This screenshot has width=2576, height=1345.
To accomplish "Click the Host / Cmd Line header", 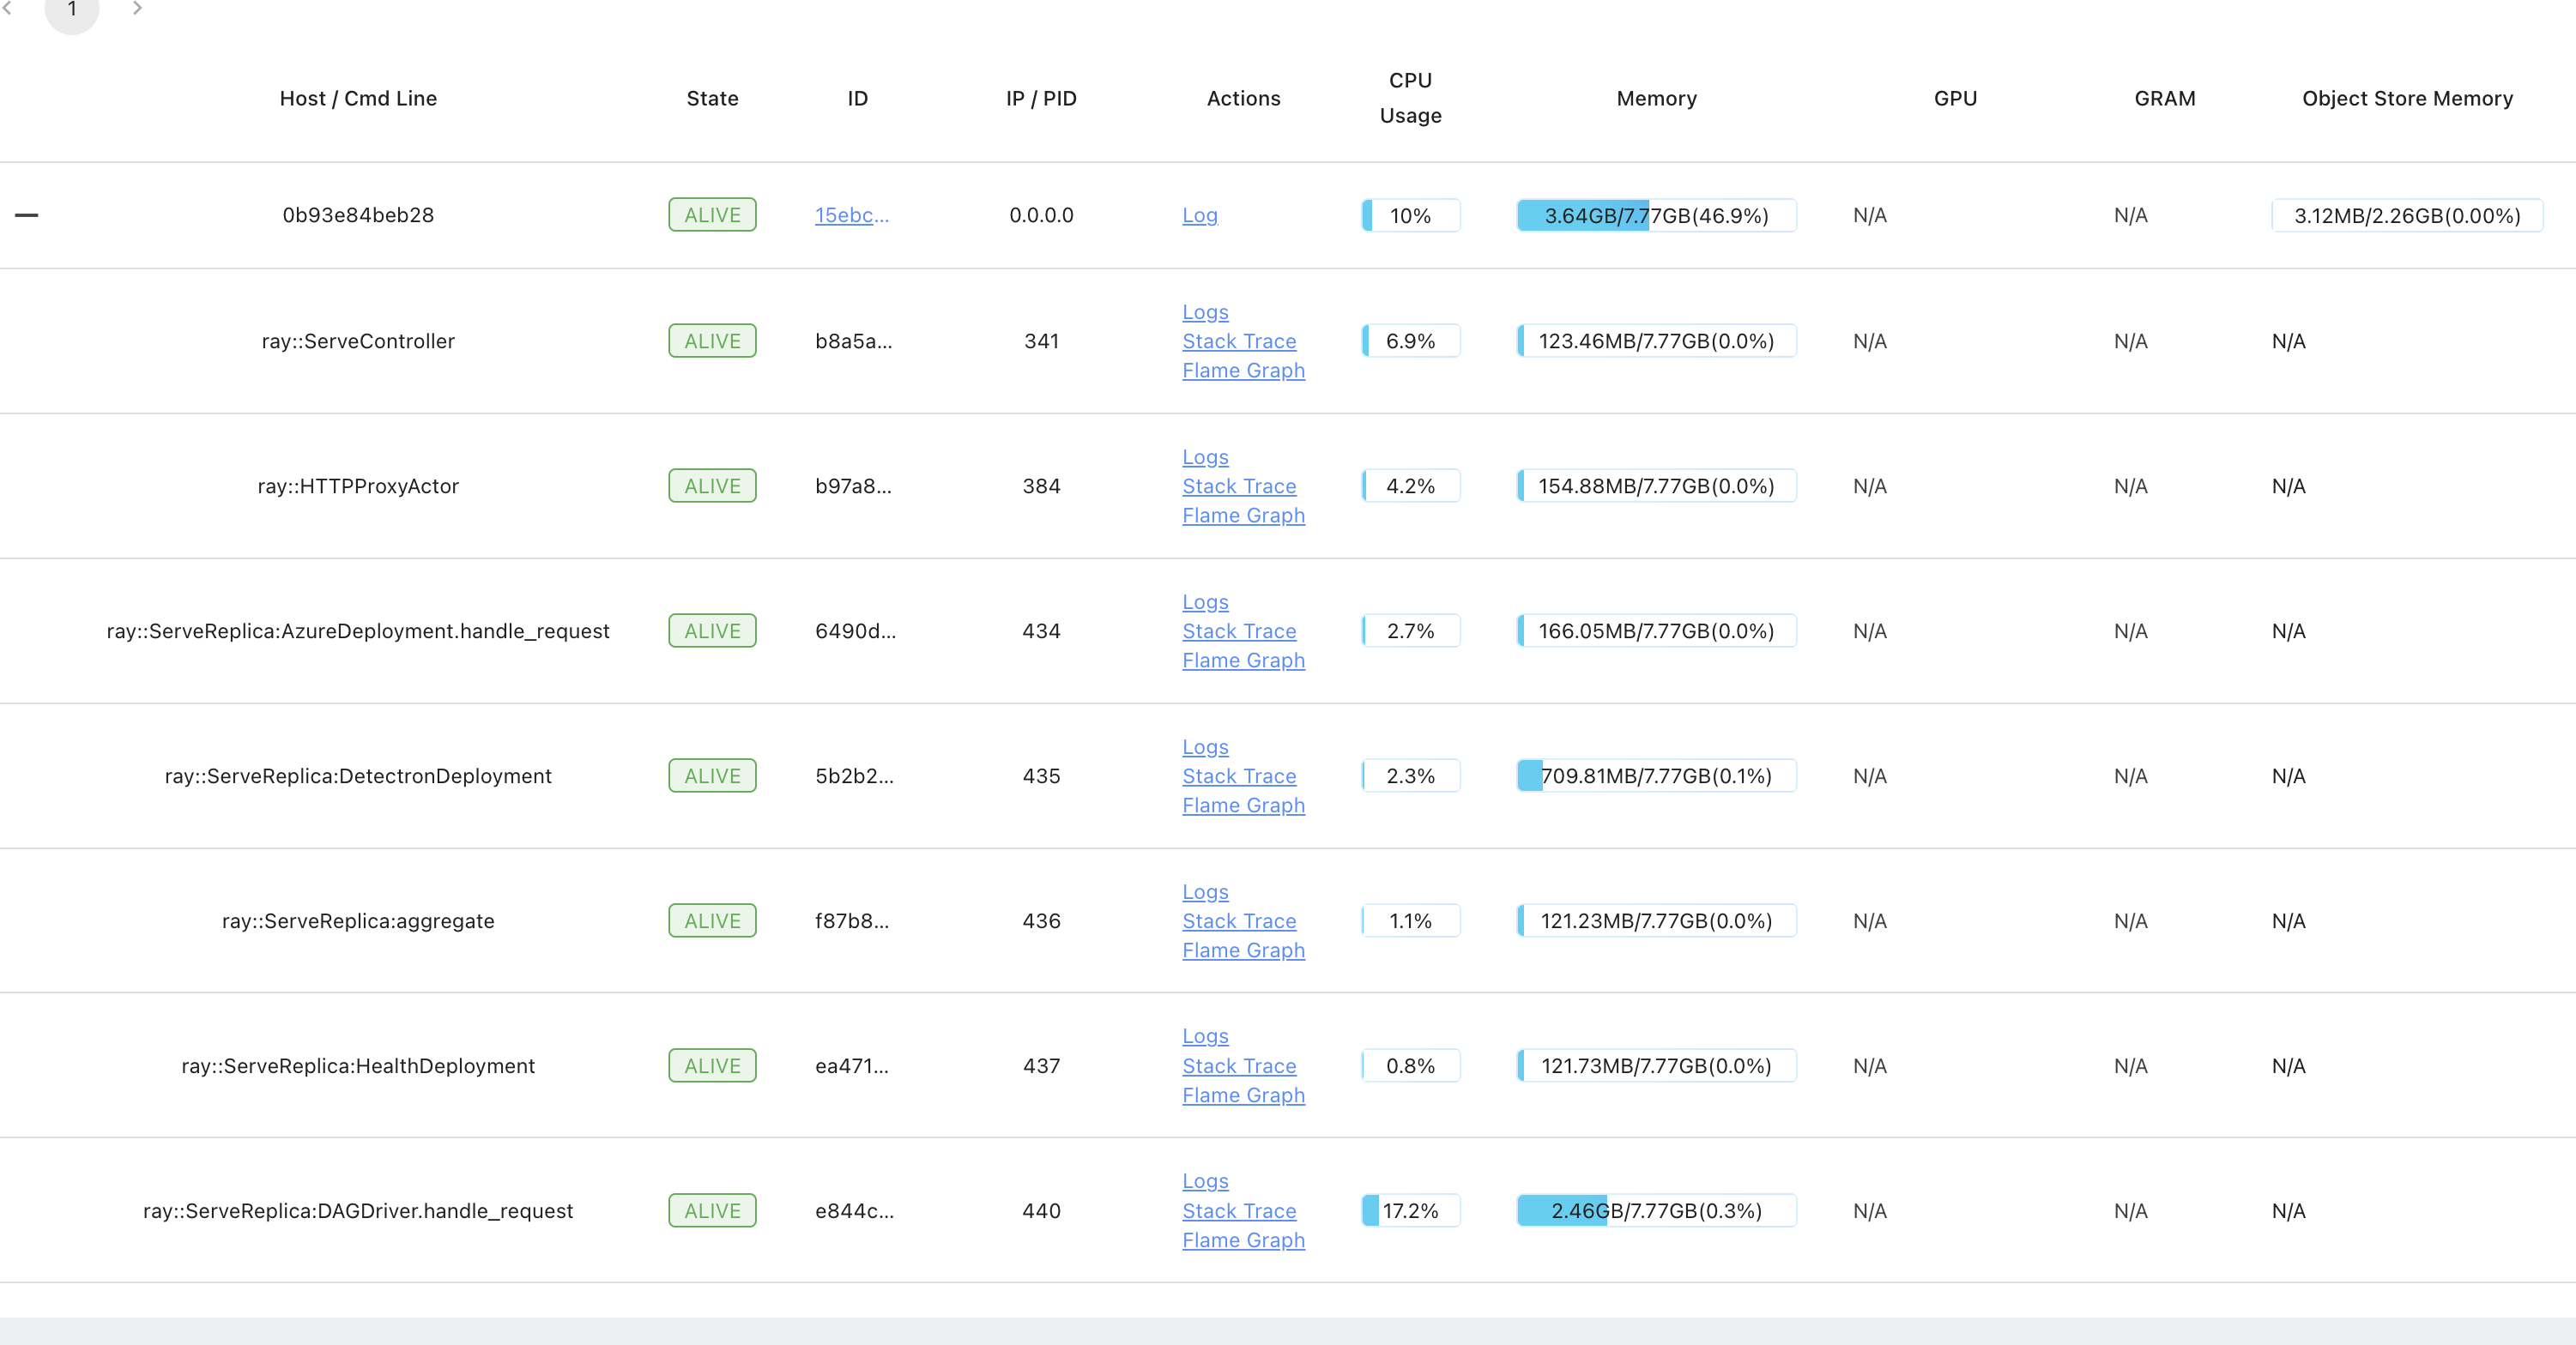I will 358,98.
